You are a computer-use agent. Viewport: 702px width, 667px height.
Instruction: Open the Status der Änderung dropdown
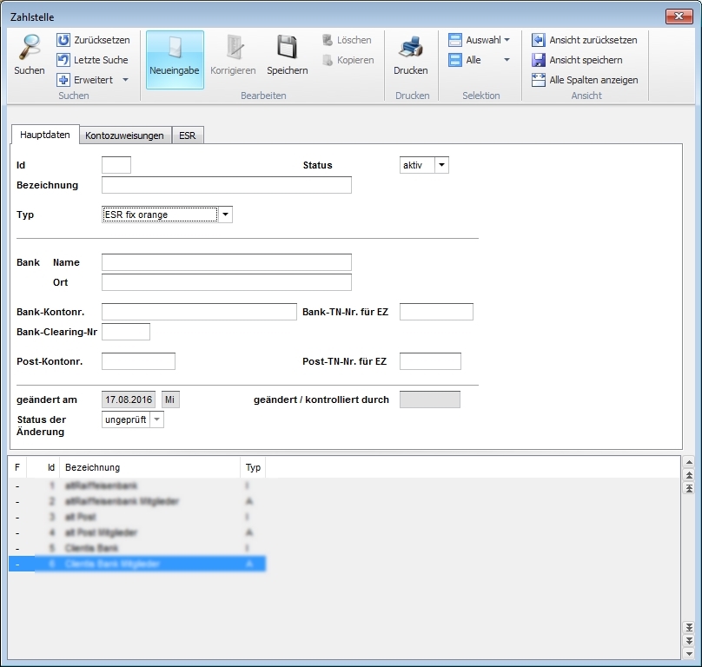coord(156,419)
